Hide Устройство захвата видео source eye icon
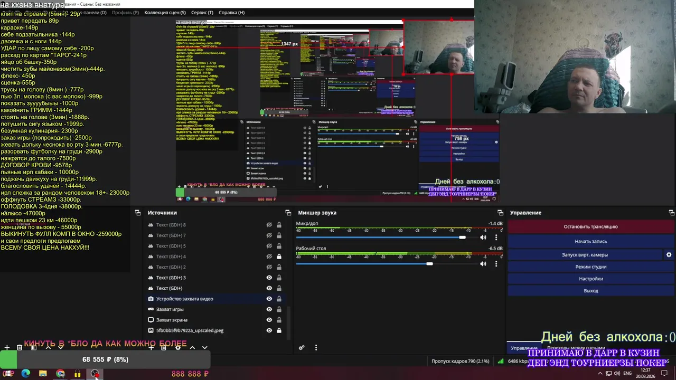Screen dimensions: 676x380 pyautogui.click(x=269, y=299)
